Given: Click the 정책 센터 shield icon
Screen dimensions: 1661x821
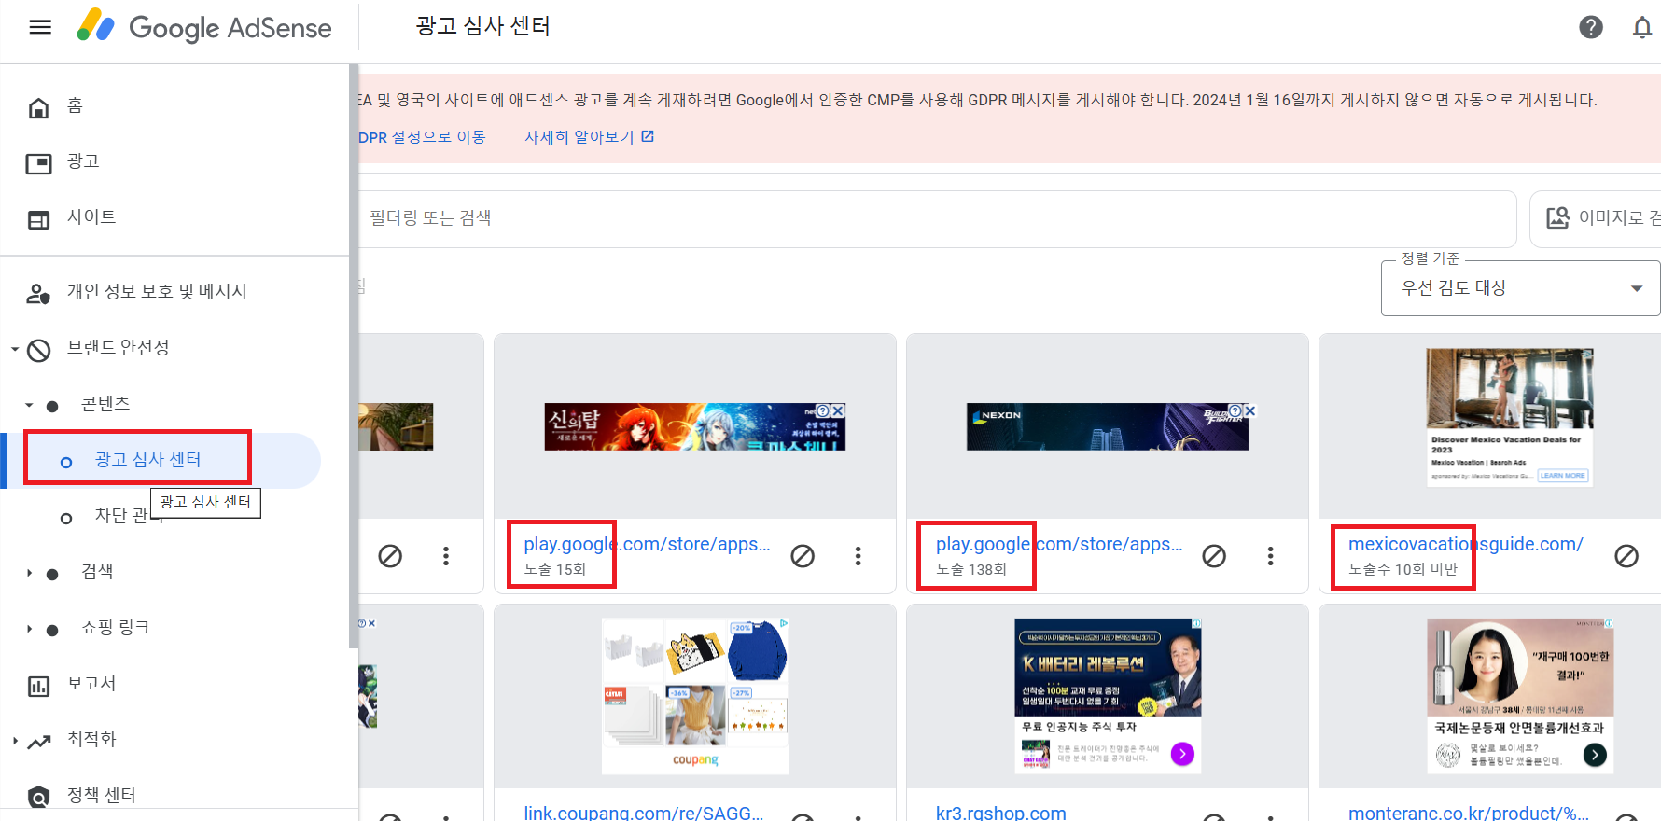Looking at the screenshot, I should pos(38,798).
